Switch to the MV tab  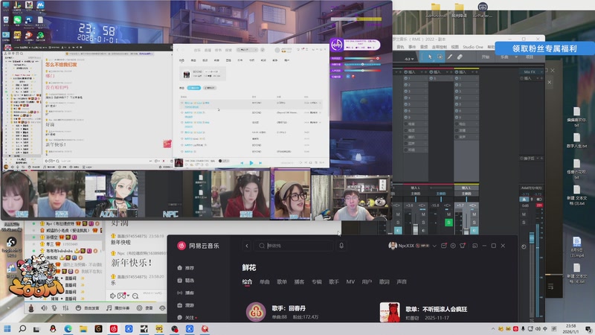[x=350, y=282]
